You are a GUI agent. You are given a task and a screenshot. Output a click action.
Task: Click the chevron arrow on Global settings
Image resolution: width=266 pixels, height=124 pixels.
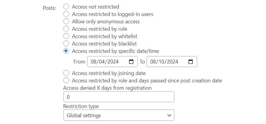[169, 115]
